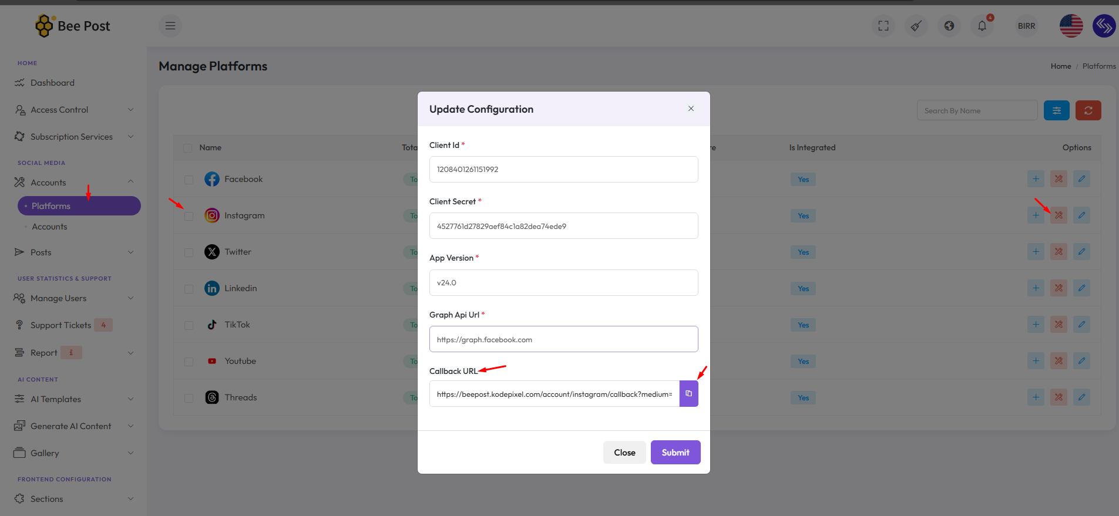The height and width of the screenshot is (516, 1119).
Task: Check the Instagram row checkbox
Action: (189, 216)
